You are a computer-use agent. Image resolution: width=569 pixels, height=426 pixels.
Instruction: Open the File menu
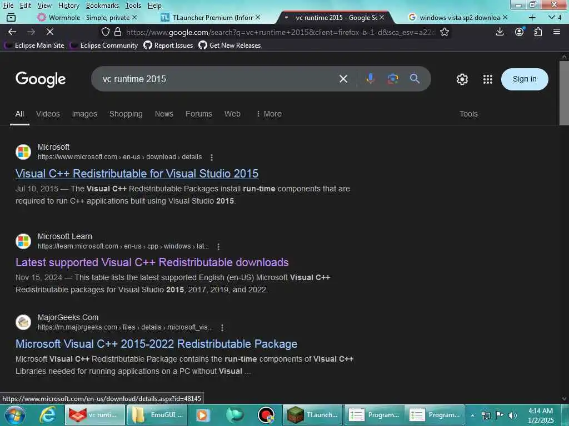pyautogui.click(x=8, y=6)
